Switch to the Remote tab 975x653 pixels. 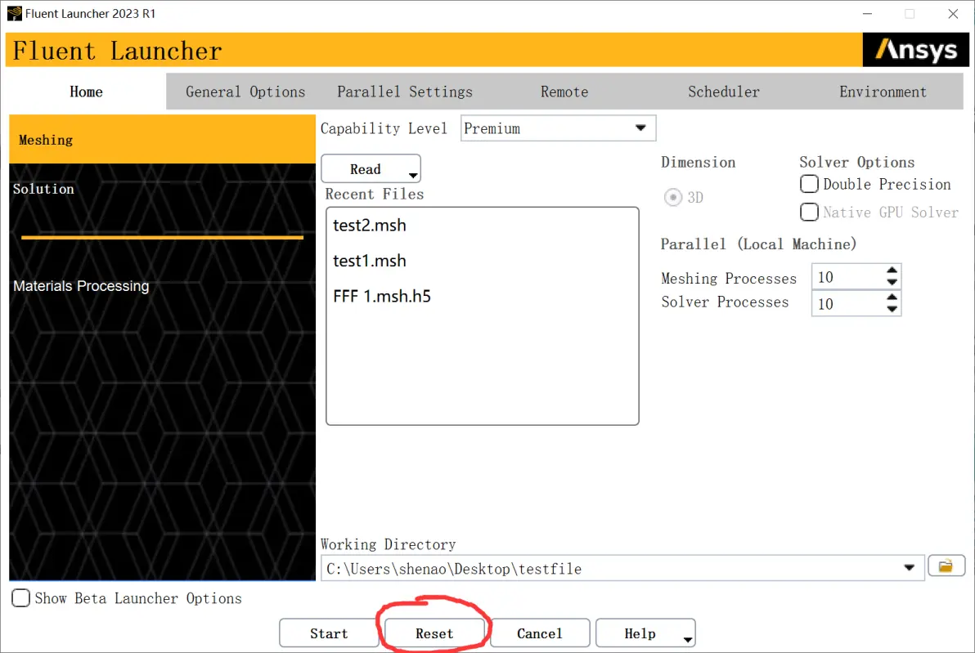(564, 92)
